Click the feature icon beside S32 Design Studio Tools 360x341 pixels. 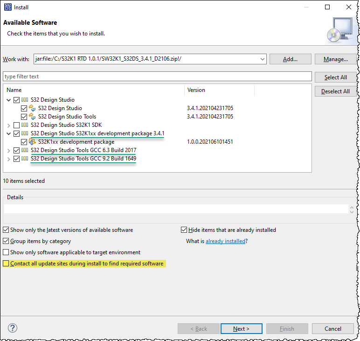pos(32,117)
